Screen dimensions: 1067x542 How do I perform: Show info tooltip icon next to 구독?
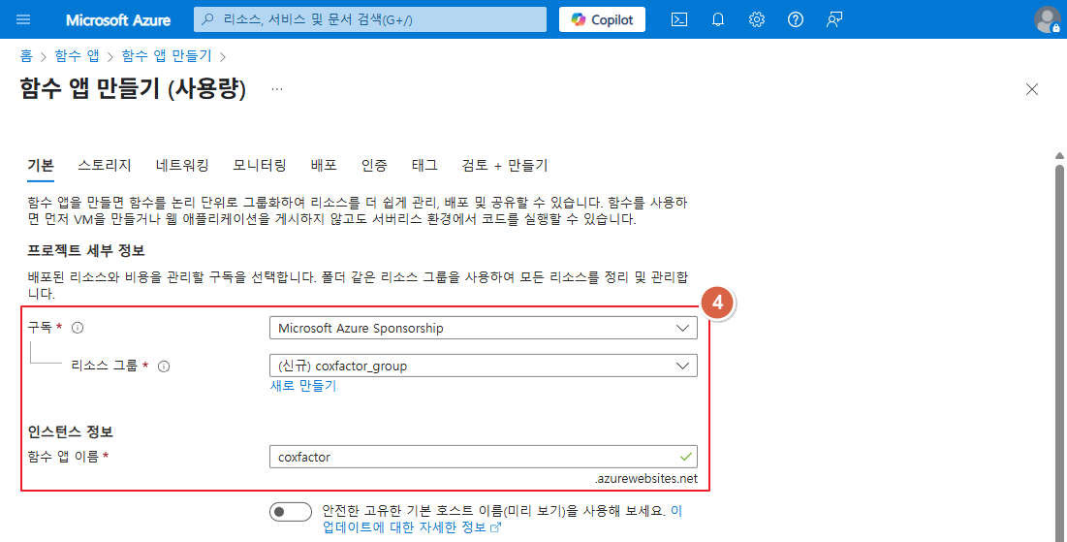click(x=78, y=328)
